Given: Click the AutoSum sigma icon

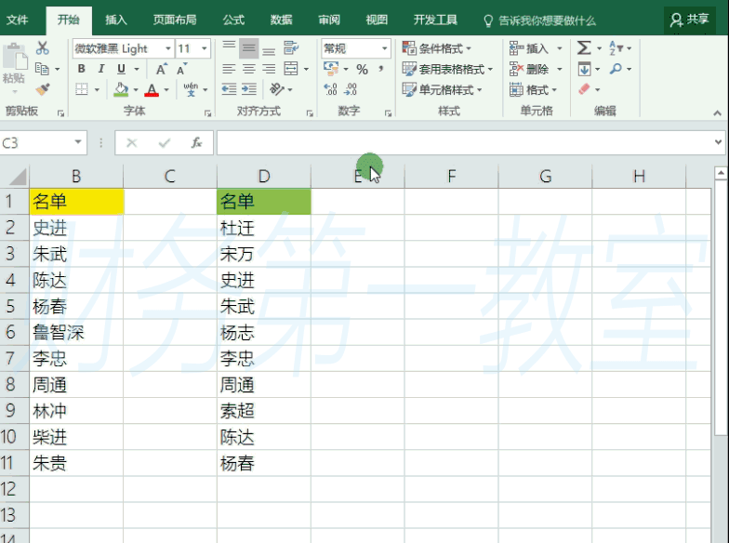Looking at the screenshot, I should coord(584,48).
